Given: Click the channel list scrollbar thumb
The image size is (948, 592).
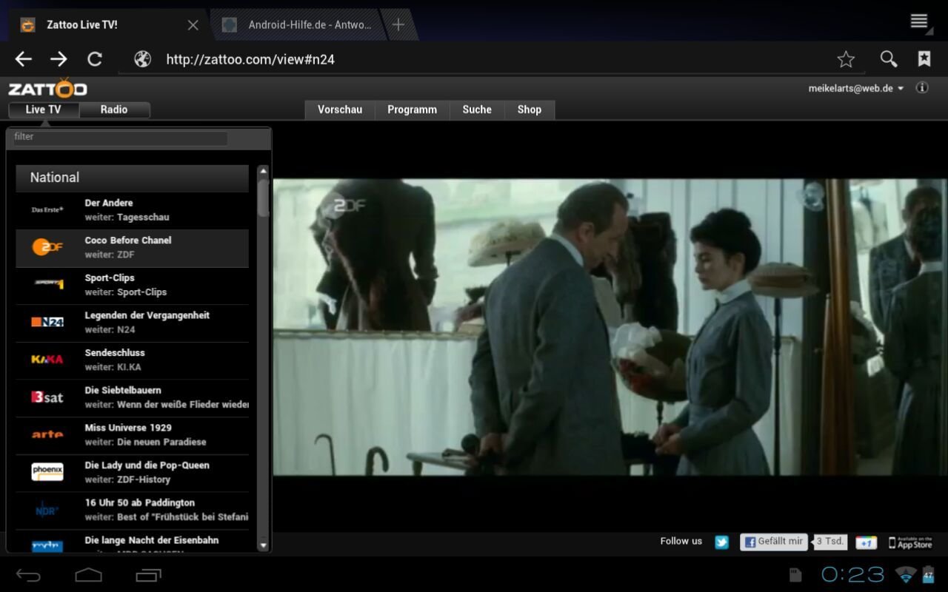Looking at the screenshot, I should [x=263, y=198].
